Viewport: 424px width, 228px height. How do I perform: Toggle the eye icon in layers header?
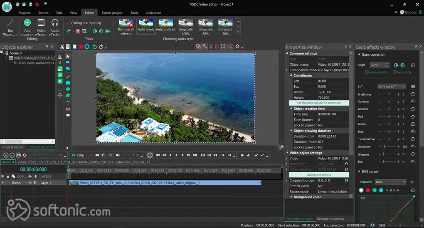(x=2, y=176)
